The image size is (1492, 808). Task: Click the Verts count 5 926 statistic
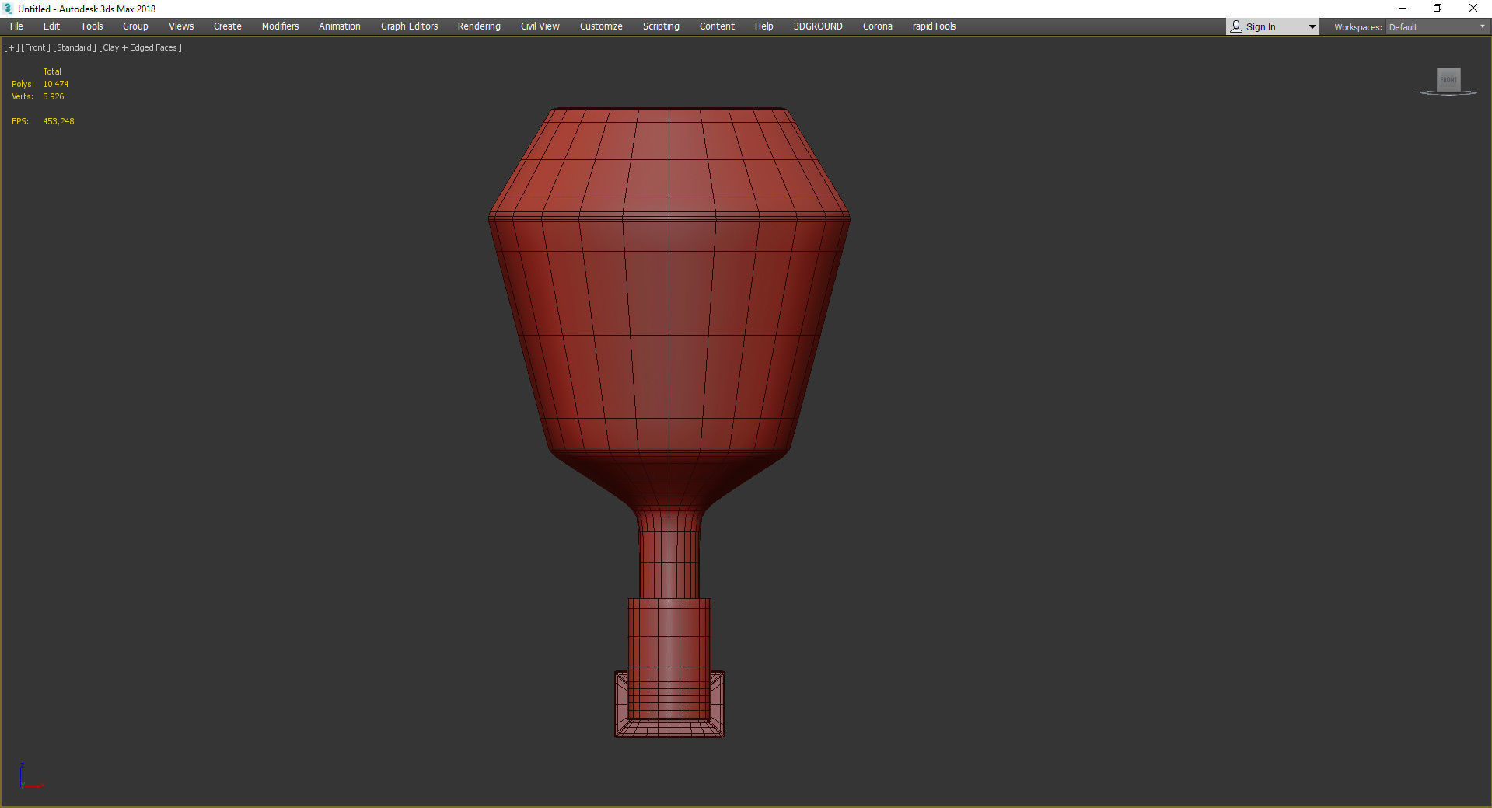click(54, 96)
